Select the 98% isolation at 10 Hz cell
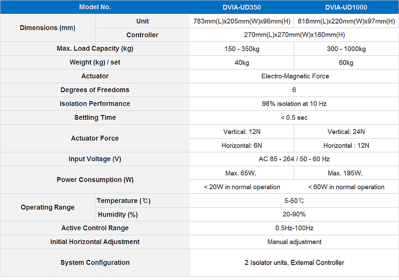 (294, 104)
